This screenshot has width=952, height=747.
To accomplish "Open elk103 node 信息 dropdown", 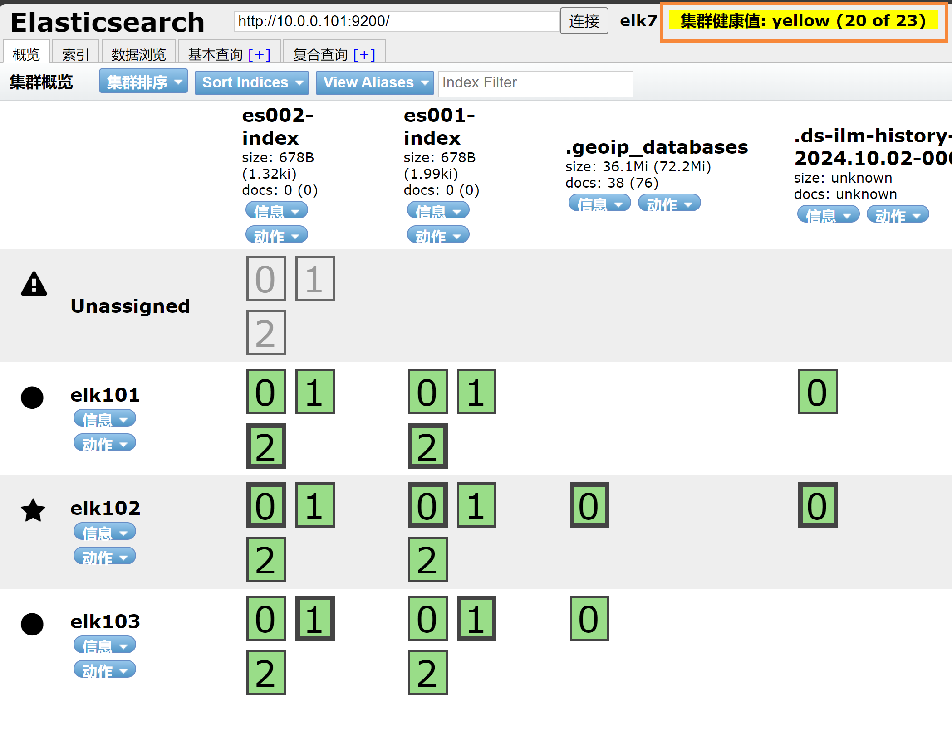I will (105, 645).
